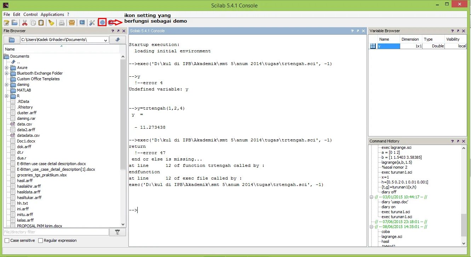The image size is (471, 257).
Task: Sort variables by Visibility column
Action: point(456,39)
